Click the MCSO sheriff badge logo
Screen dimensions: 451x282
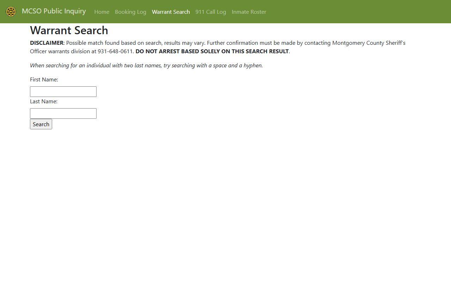tap(11, 12)
